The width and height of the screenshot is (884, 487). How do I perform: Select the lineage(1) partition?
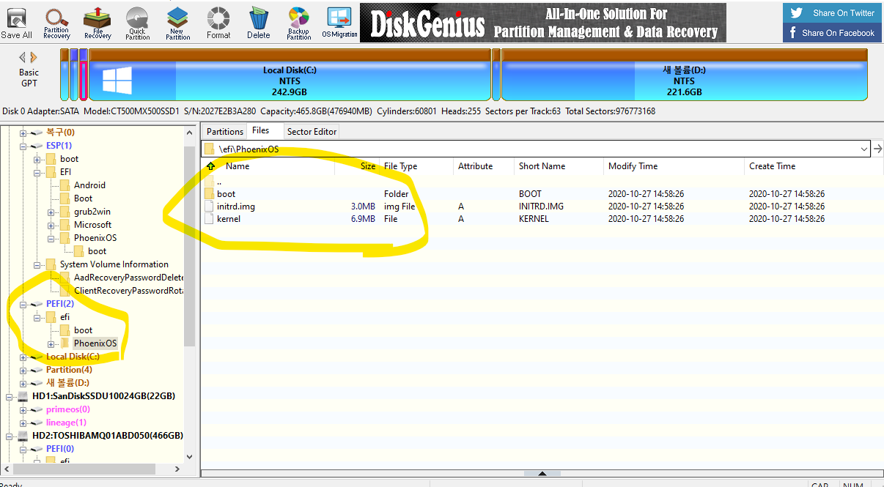point(66,423)
